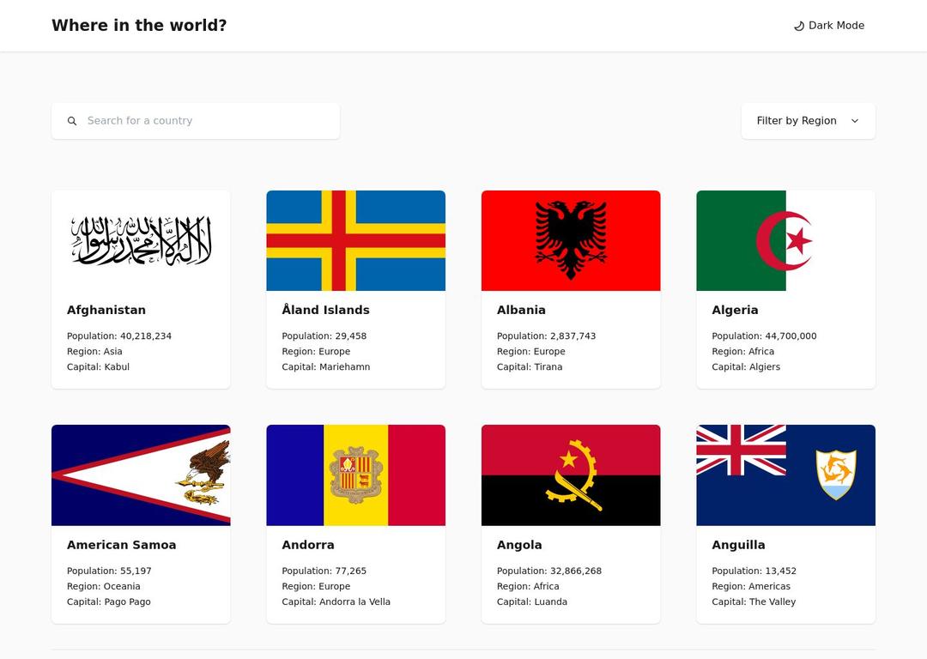
Task: Click the Dark Mode moon icon
Action: 797,26
